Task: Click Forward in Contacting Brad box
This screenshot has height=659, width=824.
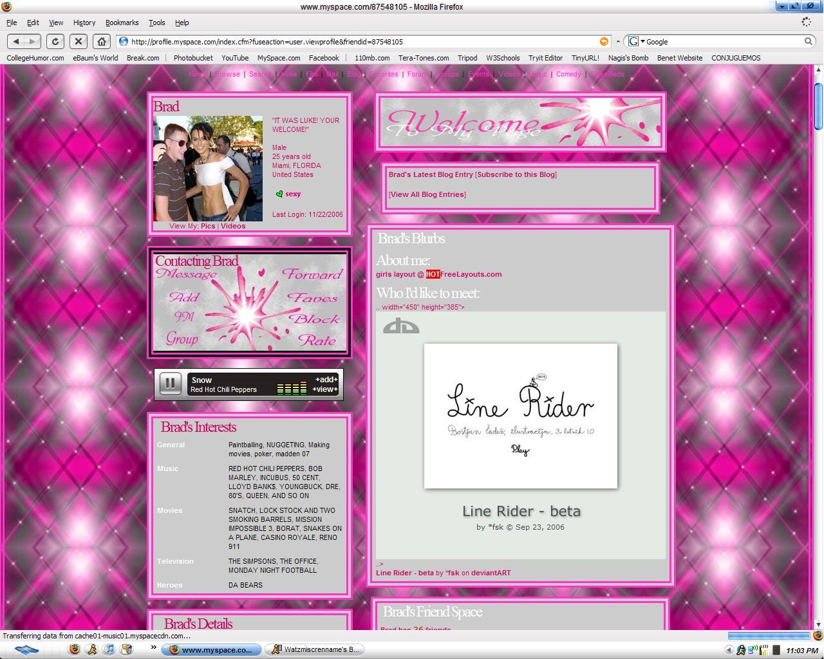Action: [312, 274]
